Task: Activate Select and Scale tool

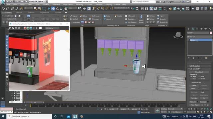Action: click(62, 9)
